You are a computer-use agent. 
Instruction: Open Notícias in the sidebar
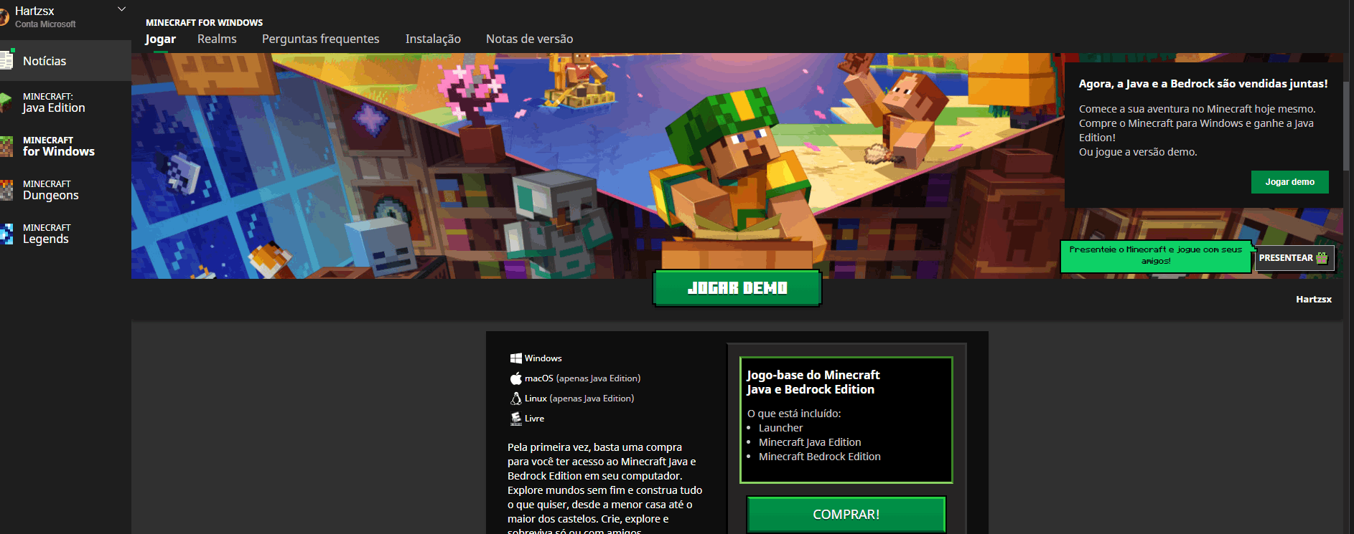click(x=65, y=61)
